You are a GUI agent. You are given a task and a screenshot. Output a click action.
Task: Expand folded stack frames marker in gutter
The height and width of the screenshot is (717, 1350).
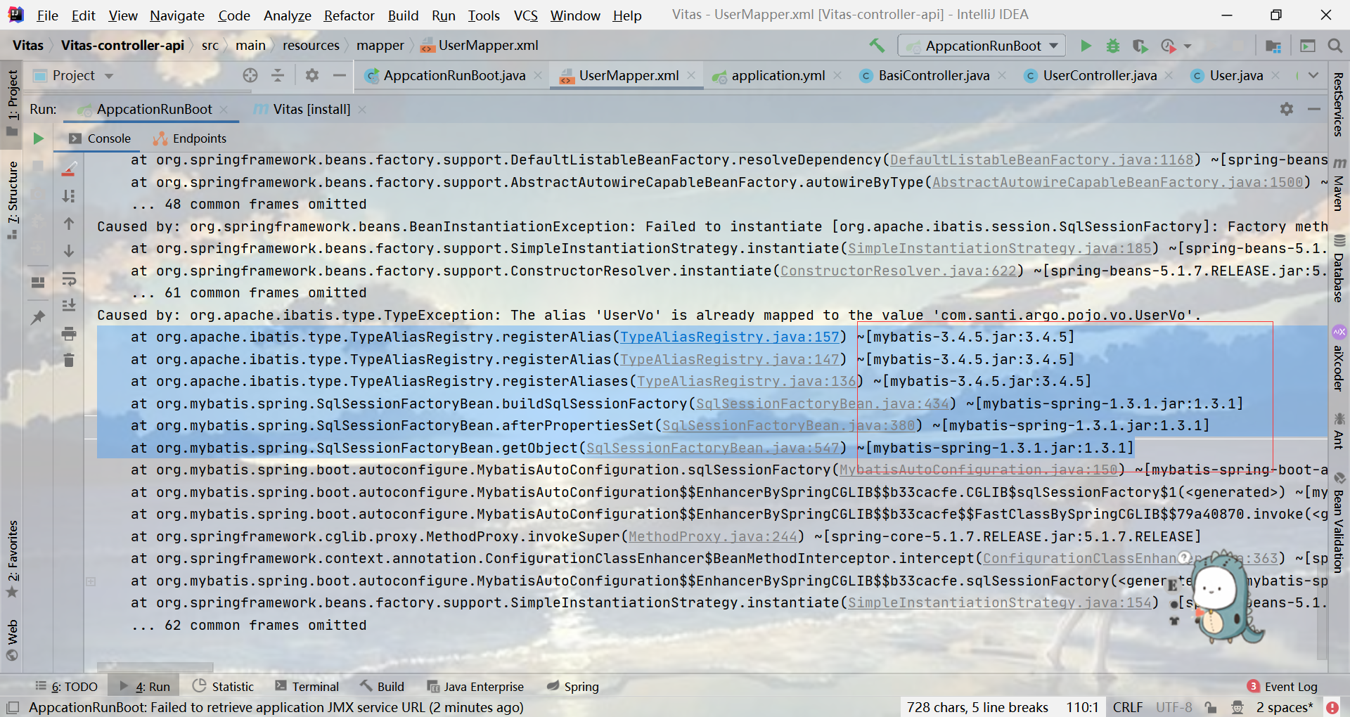(91, 581)
